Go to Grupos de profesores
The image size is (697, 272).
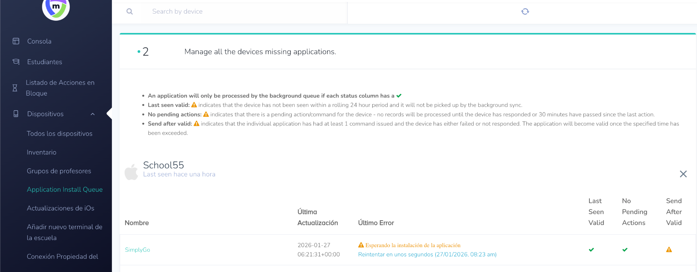[x=59, y=171]
